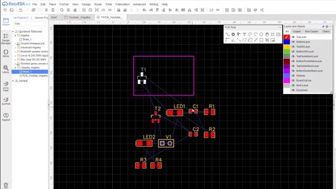Viewport: 336px width, 189px height.
Task: Click the Find magnifier icon in the toolbar
Action: (62, 10)
